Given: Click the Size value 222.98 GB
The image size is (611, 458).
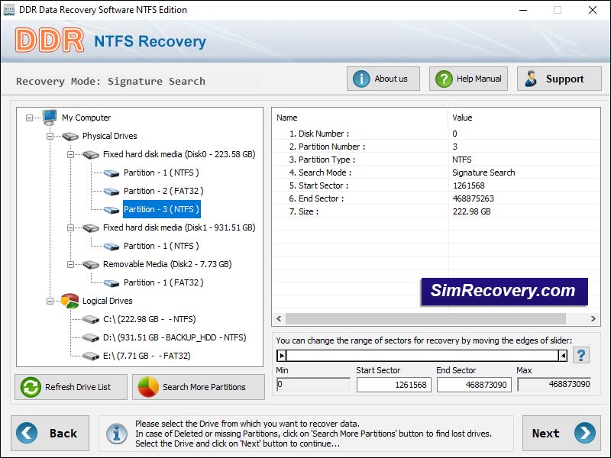Looking at the screenshot, I should click(471, 211).
